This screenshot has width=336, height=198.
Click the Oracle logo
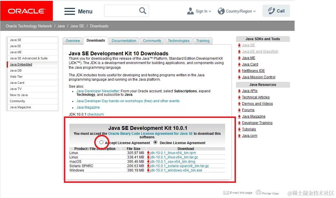[x=27, y=11]
